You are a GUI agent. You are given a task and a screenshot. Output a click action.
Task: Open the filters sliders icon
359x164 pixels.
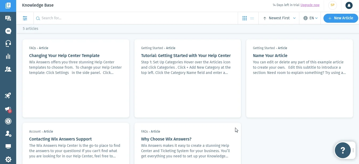pos(25,18)
